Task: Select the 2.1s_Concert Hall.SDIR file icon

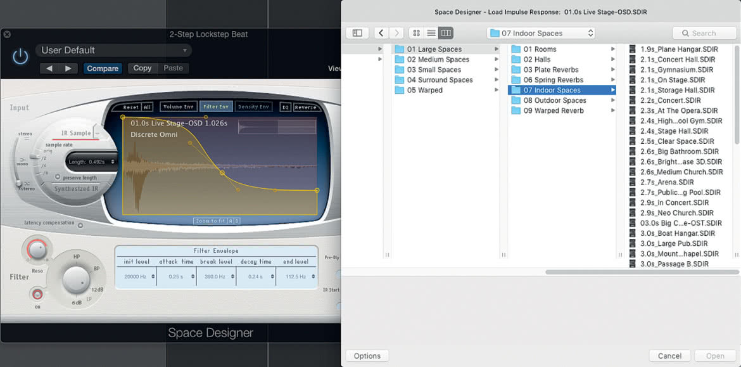Action: pos(632,60)
